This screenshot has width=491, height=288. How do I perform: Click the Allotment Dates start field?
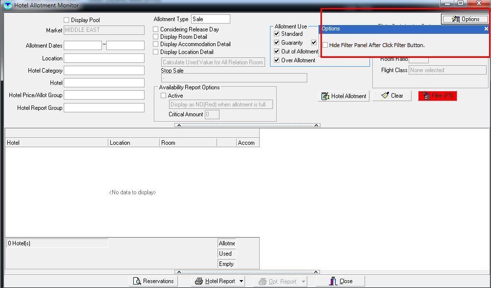[x=82, y=46]
